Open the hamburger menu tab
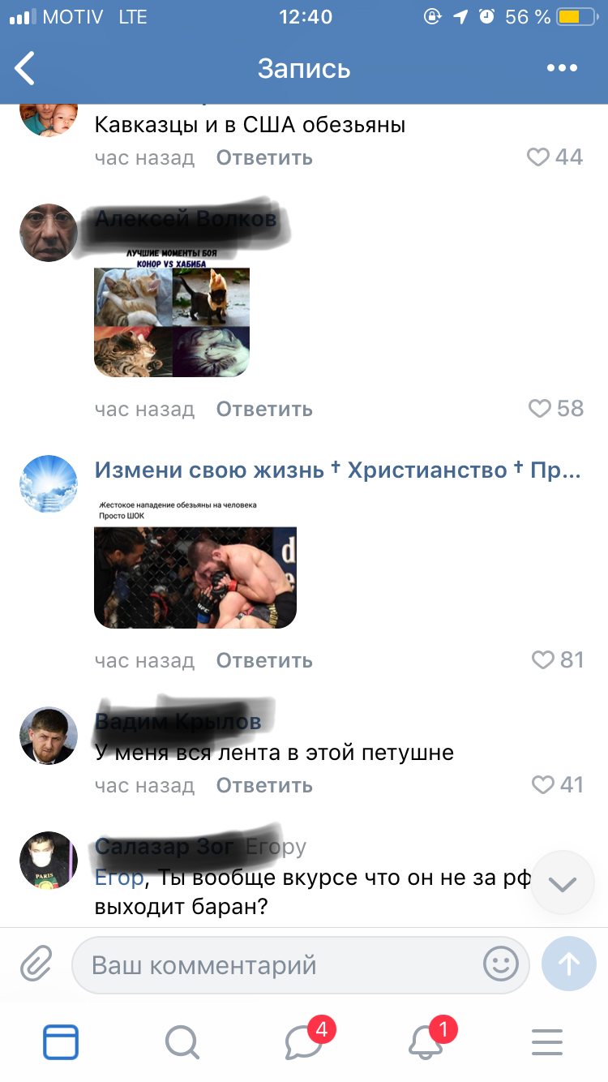The width and height of the screenshot is (608, 1082). (x=547, y=1042)
